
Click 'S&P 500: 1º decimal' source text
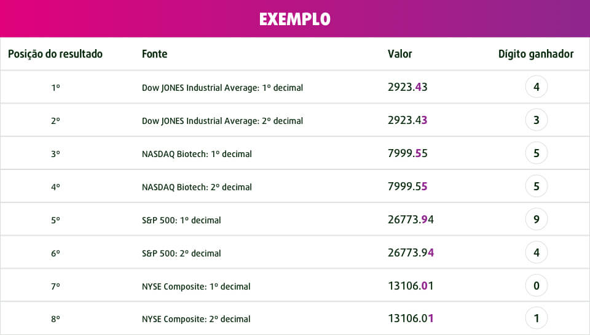[181, 220]
